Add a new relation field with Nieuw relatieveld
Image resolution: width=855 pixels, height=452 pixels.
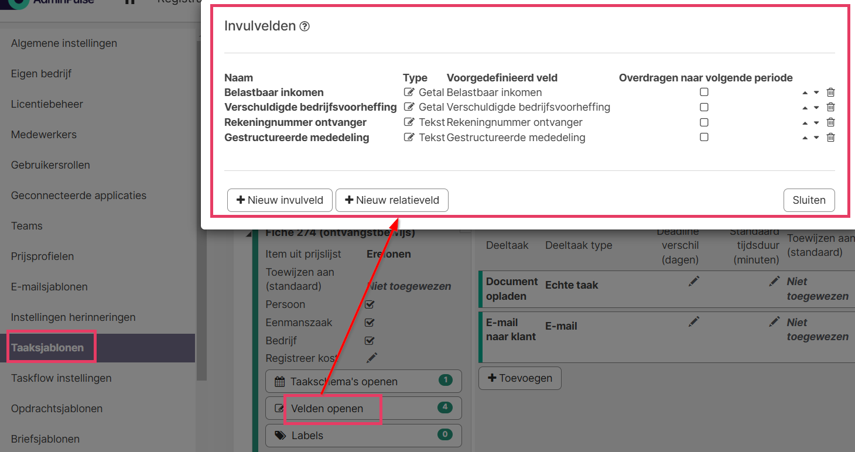pyautogui.click(x=392, y=200)
